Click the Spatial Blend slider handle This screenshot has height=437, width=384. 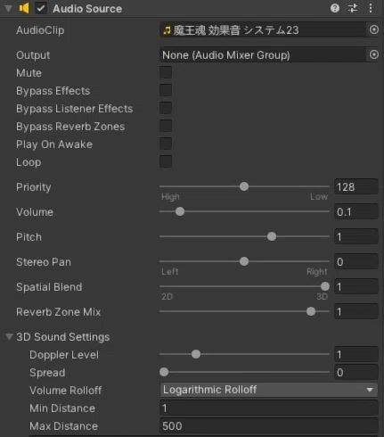[325, 286]
